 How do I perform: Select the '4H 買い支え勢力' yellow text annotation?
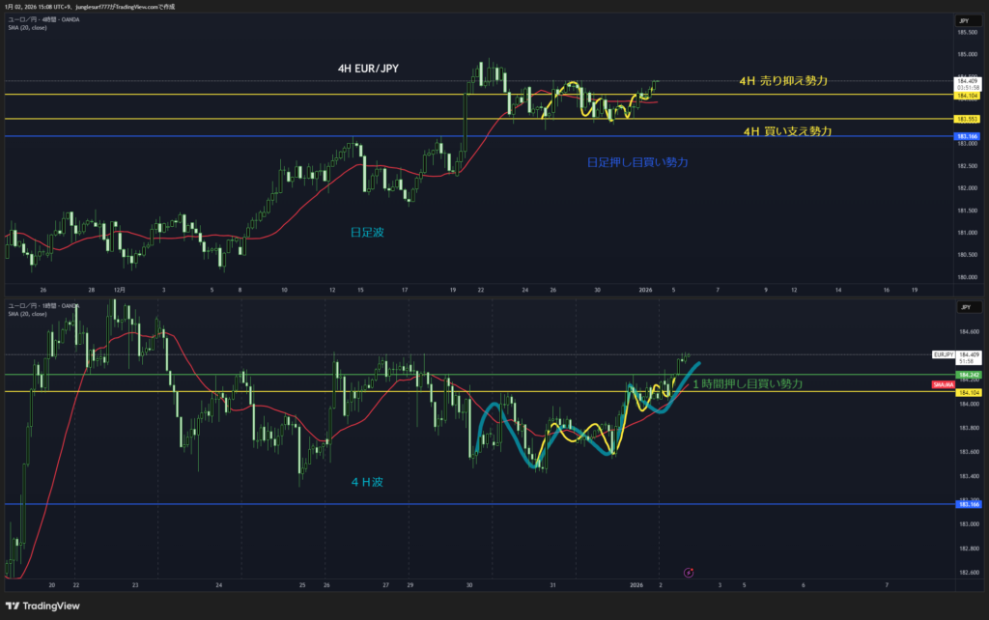click(x=787, y=130)
